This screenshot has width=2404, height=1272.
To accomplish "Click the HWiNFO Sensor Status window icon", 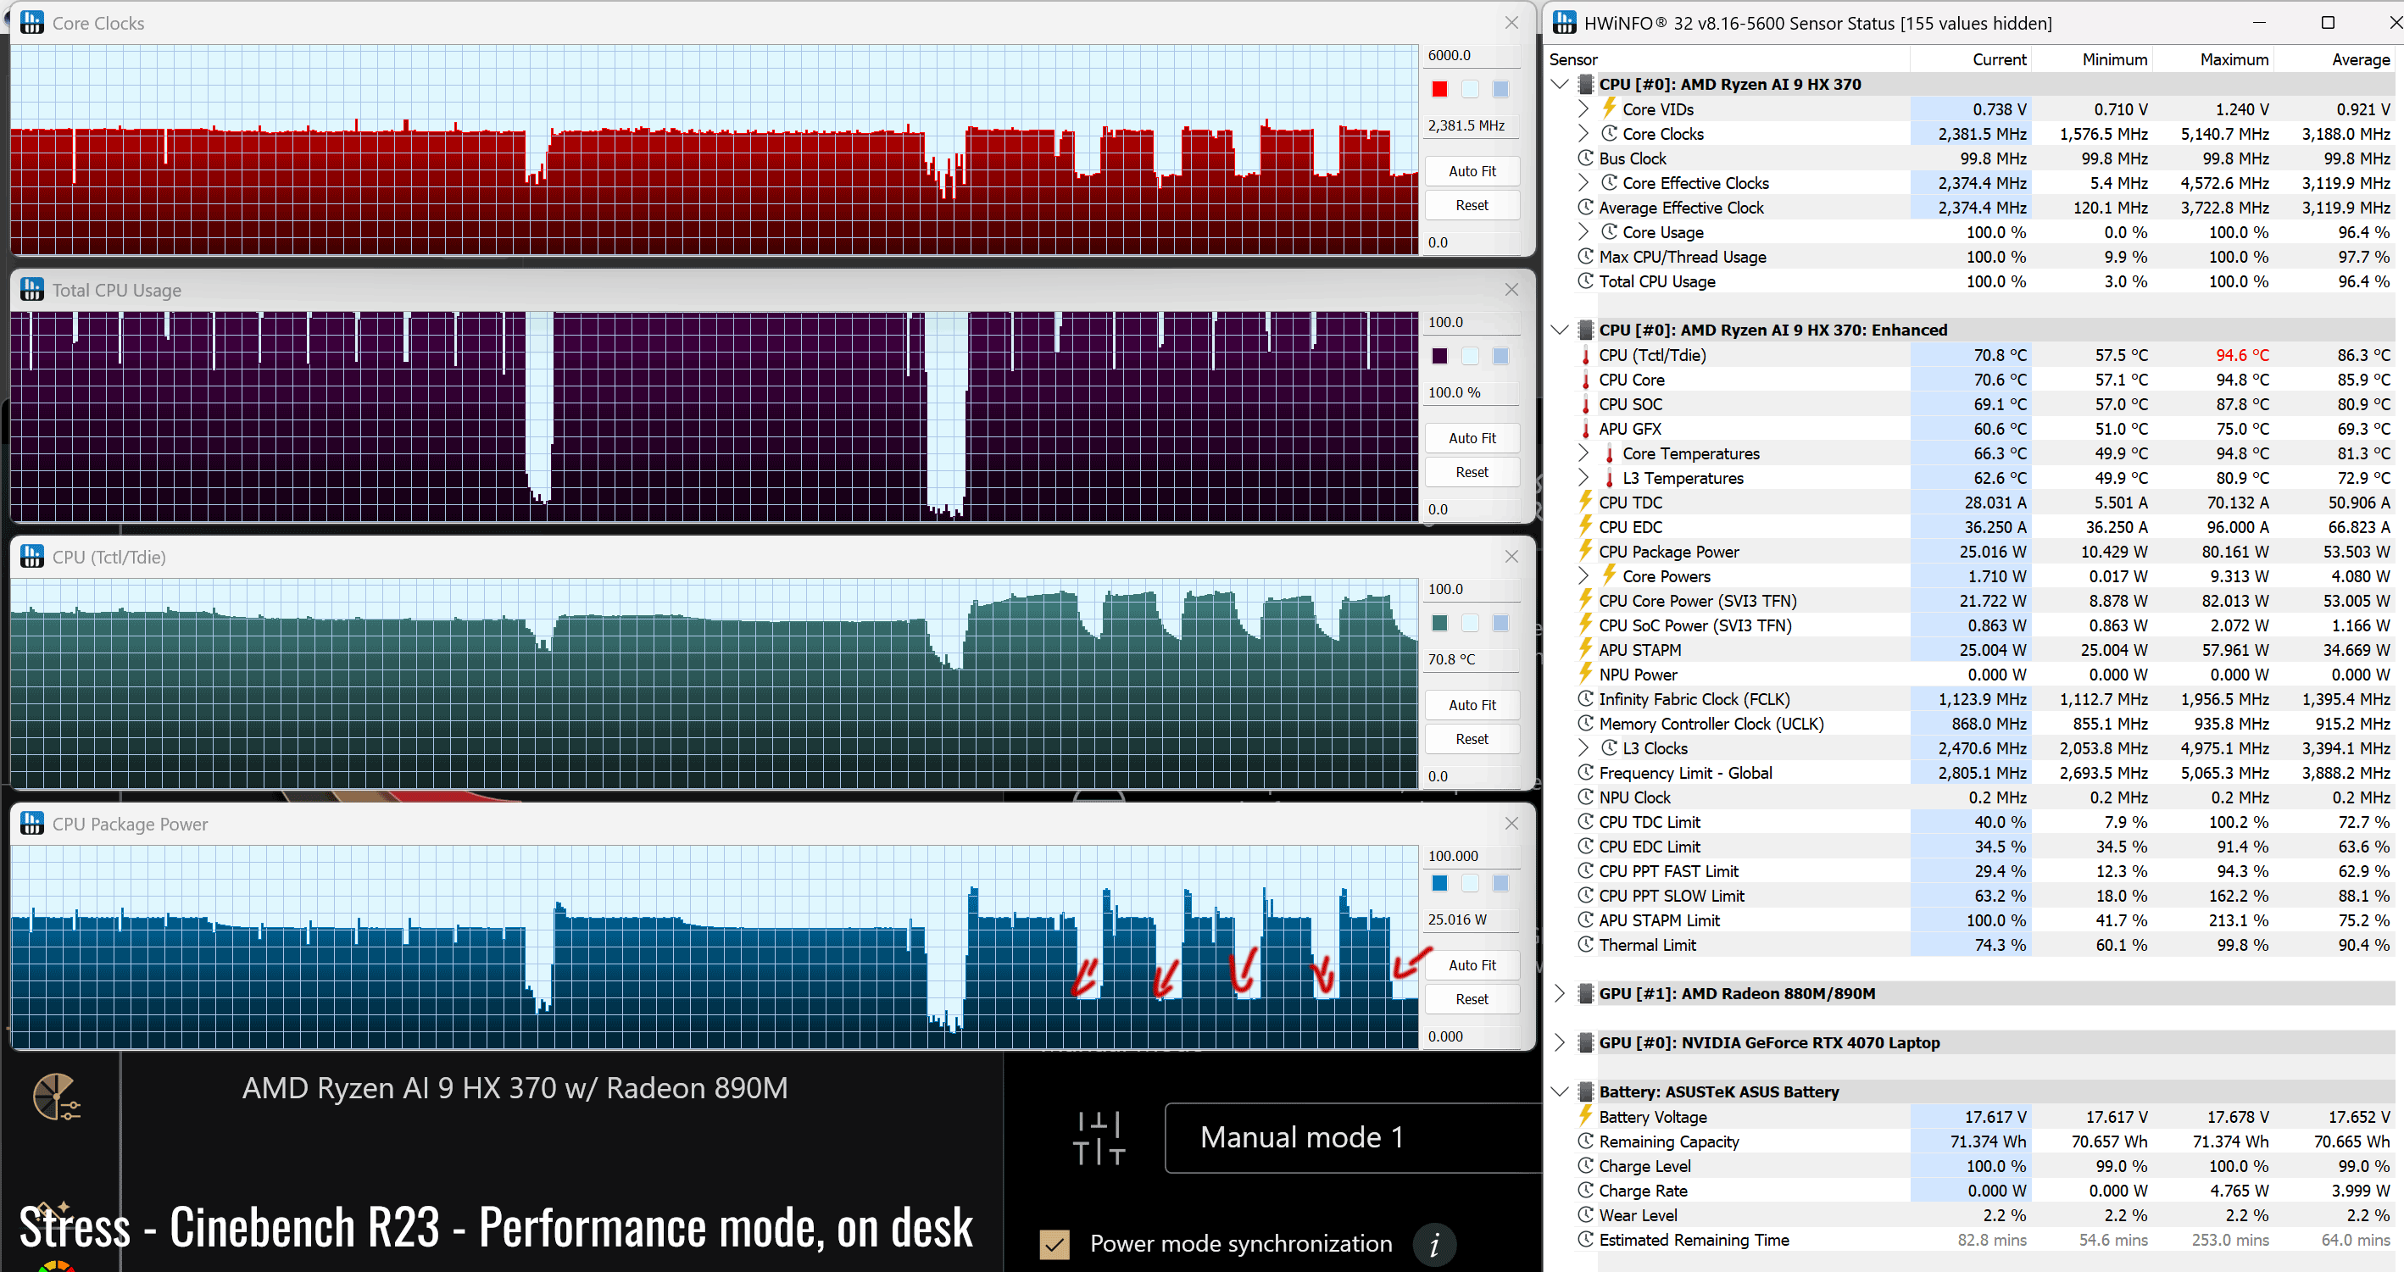I will 1564,22.
